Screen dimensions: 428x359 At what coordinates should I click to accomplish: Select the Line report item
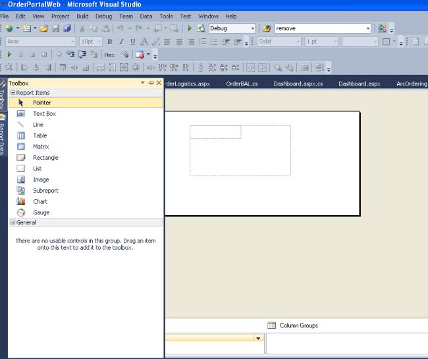[x=86, y=124]
